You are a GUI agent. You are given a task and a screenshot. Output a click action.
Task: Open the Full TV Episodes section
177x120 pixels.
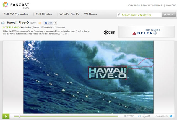[x=16, y=14]
